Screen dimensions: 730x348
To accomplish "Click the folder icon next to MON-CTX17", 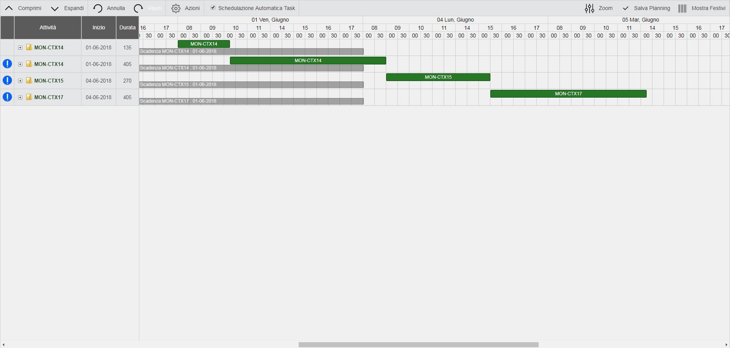I will point(29,97).
